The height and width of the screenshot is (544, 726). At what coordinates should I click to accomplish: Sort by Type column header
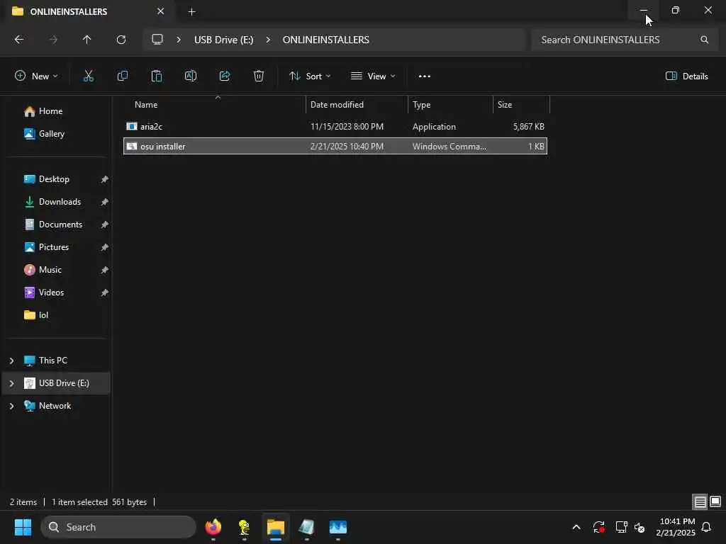(x=450, y=105)
